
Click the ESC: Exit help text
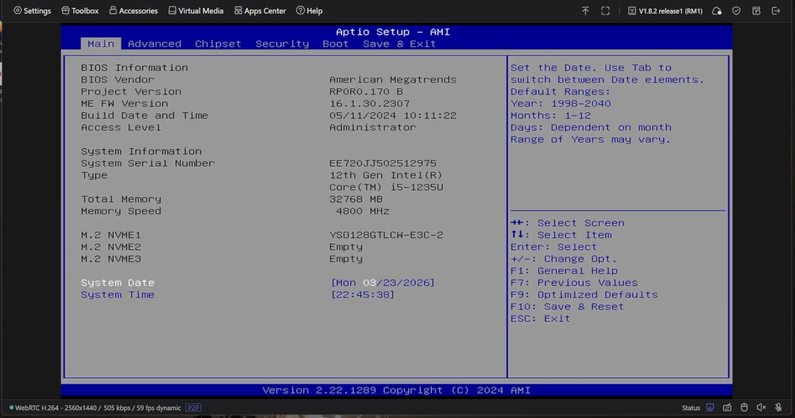pos(540,319)
